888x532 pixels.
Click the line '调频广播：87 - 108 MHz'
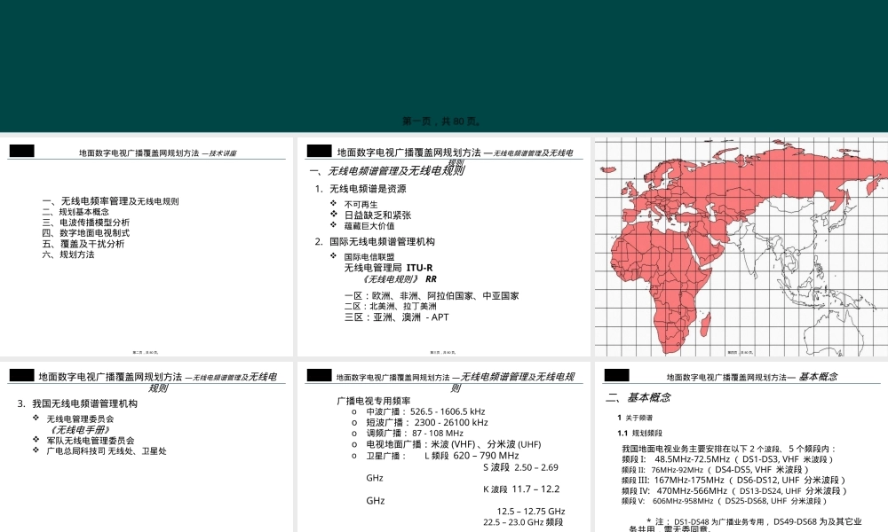(x=415, y=433)
